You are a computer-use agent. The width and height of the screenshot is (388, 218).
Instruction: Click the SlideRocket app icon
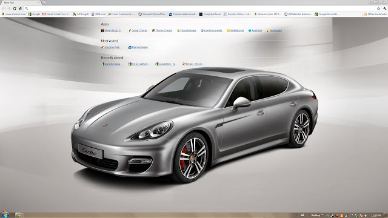coord(229,30)
